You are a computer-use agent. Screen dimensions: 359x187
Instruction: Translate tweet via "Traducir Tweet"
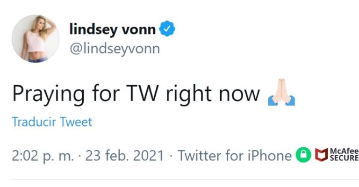pos(52,122)
